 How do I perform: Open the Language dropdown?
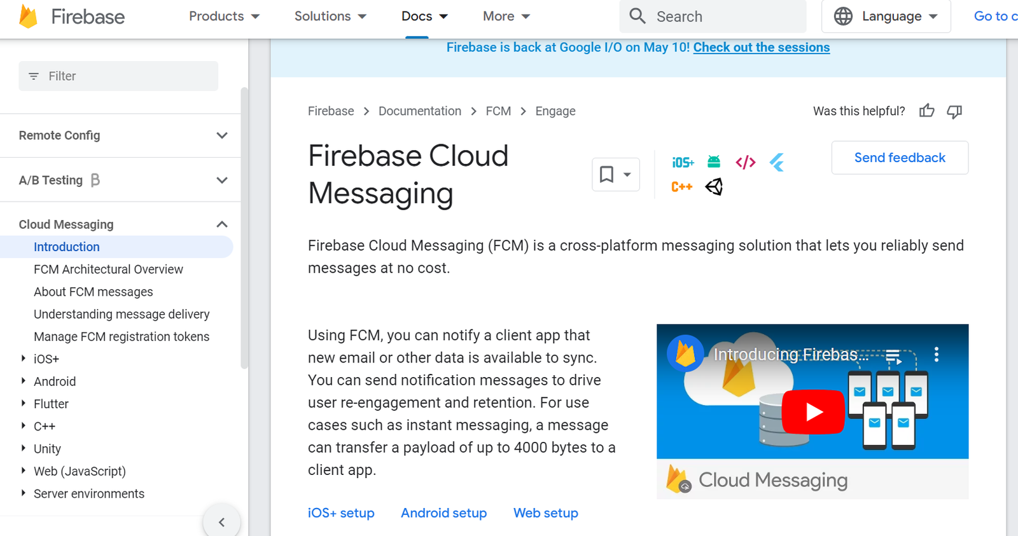[886, 17]
